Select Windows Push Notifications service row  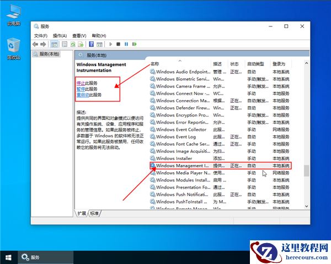[x=220, y=194]
